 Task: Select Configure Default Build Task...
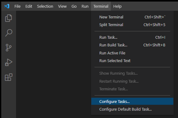(x=132, y=109)
